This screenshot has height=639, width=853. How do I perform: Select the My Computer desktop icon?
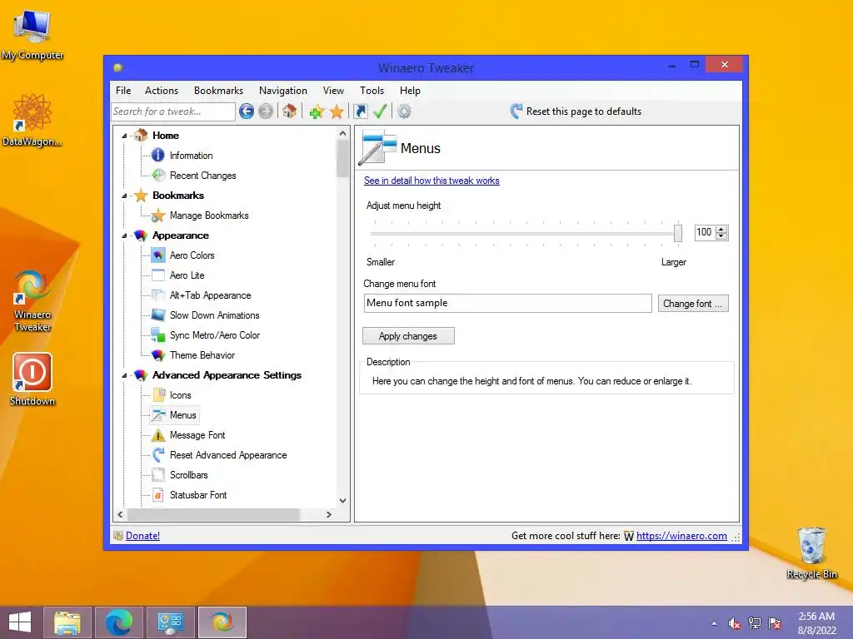tap(32, 33)
